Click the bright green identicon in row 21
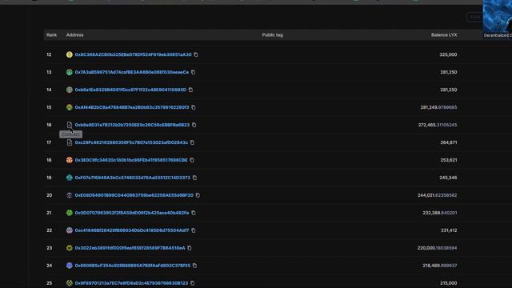This screenshot has width=512, height=288. tap(70, 213)
